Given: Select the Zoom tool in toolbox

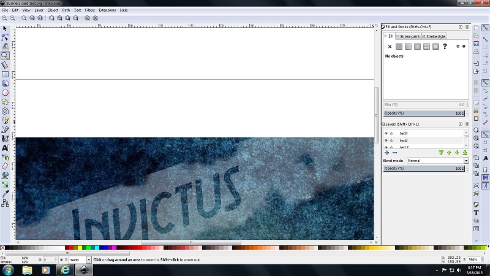Looking at the screenshot, I should [x=5, y=56].
